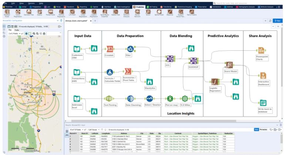Select the Visualytics browse node
Screen dimensions: 285x155
click(x=150, y=82)
